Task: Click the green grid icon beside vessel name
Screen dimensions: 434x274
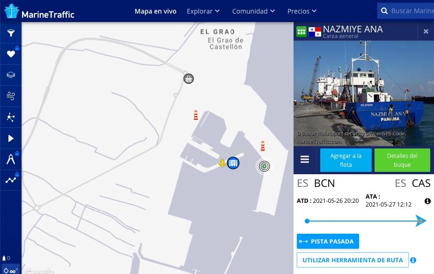Action: tap(302, 32)
